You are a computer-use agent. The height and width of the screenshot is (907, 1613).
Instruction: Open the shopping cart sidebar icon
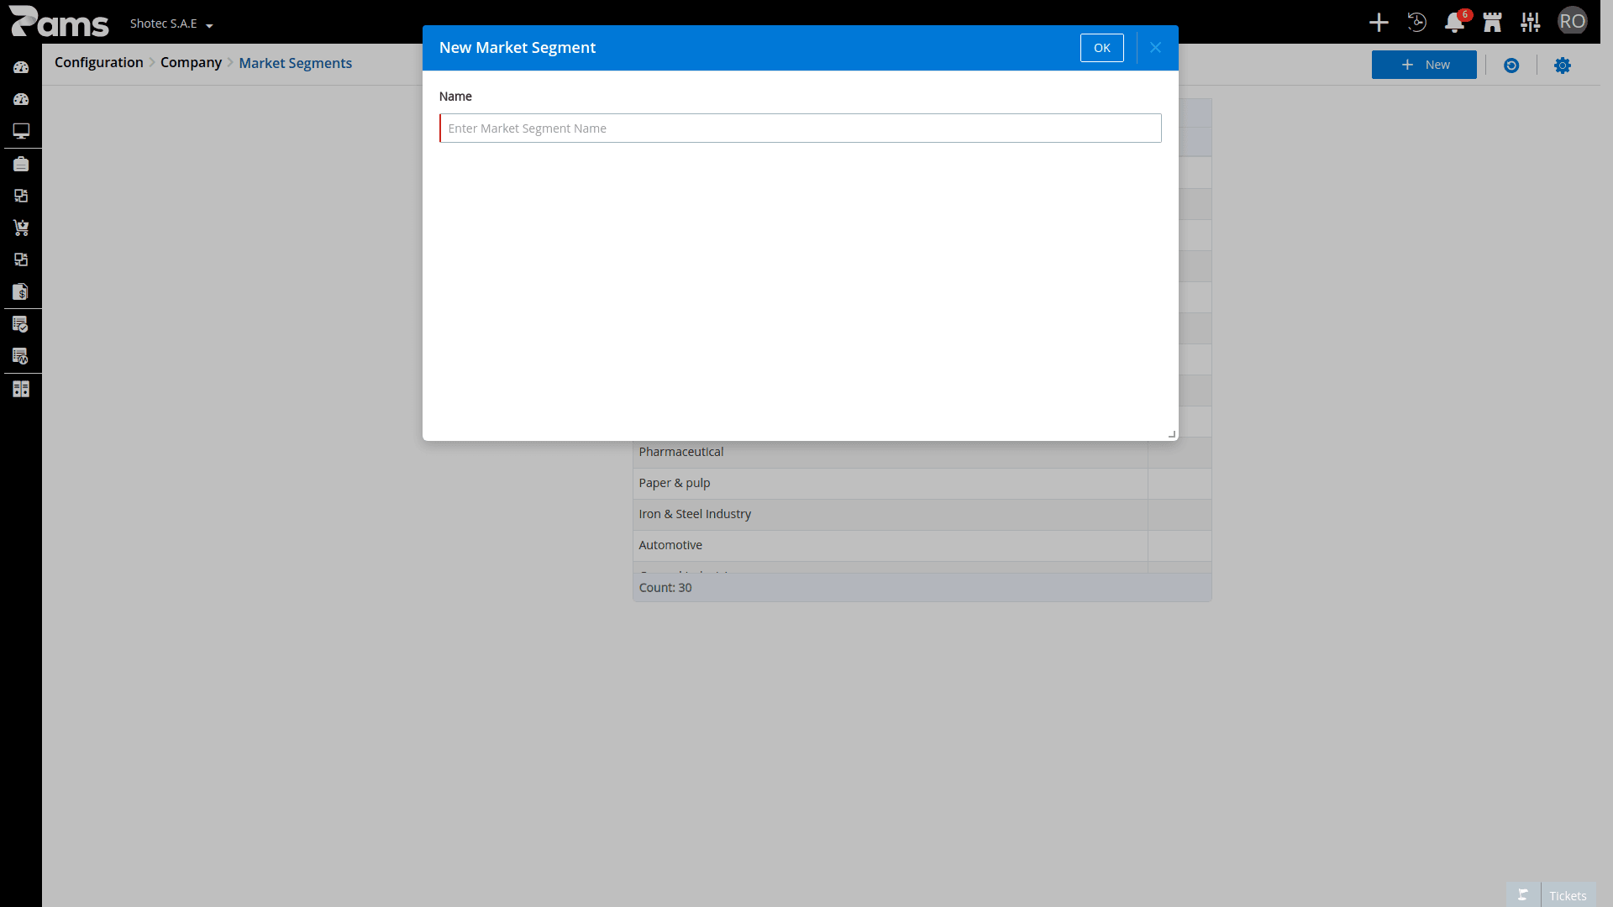click(x=21, y=228)
